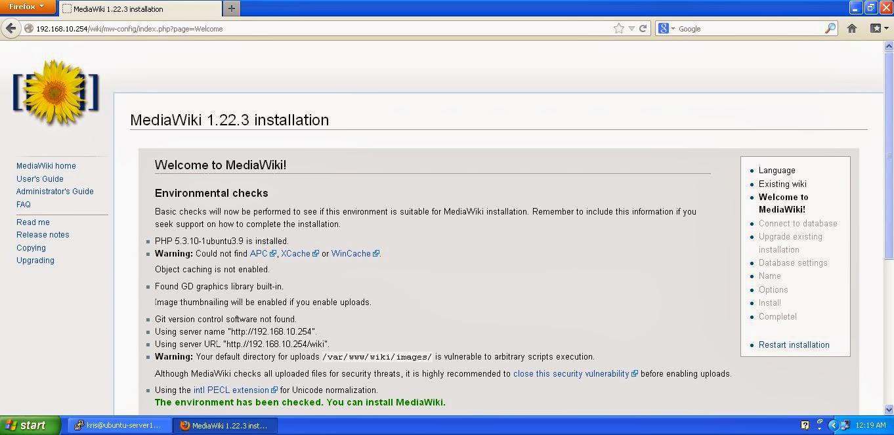Click the network connection tray icon
Screen dimensions: 894x435
tap(845, 425)
